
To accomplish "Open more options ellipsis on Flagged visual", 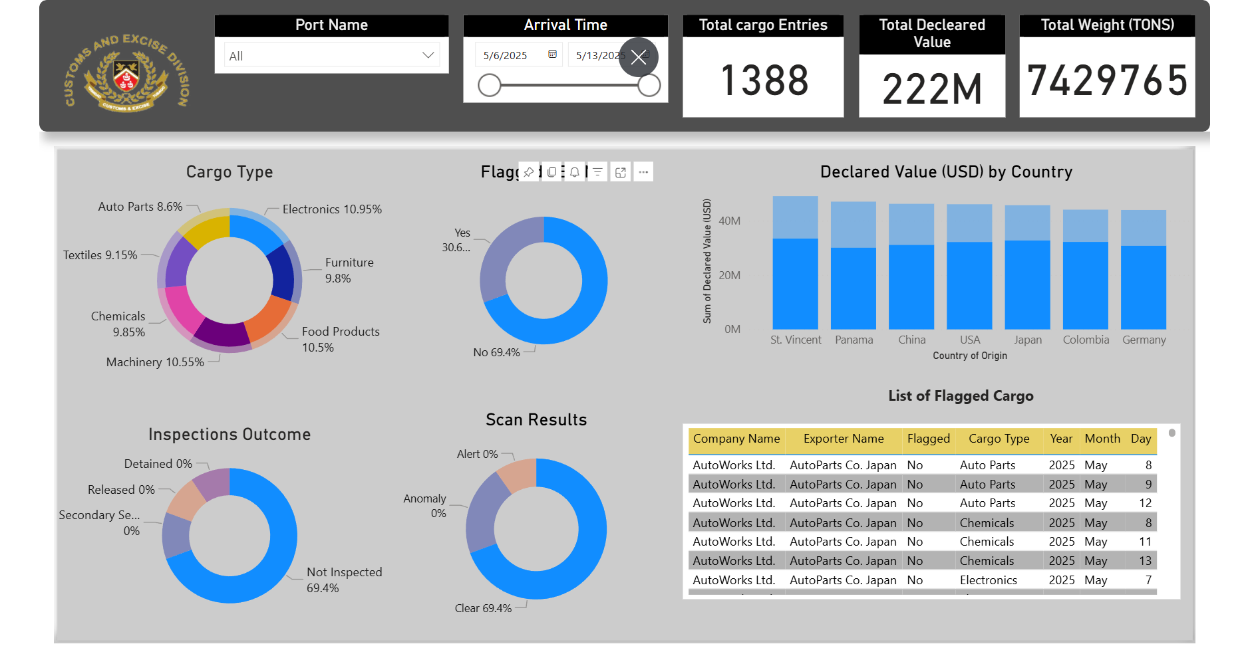I will [643, 172].
